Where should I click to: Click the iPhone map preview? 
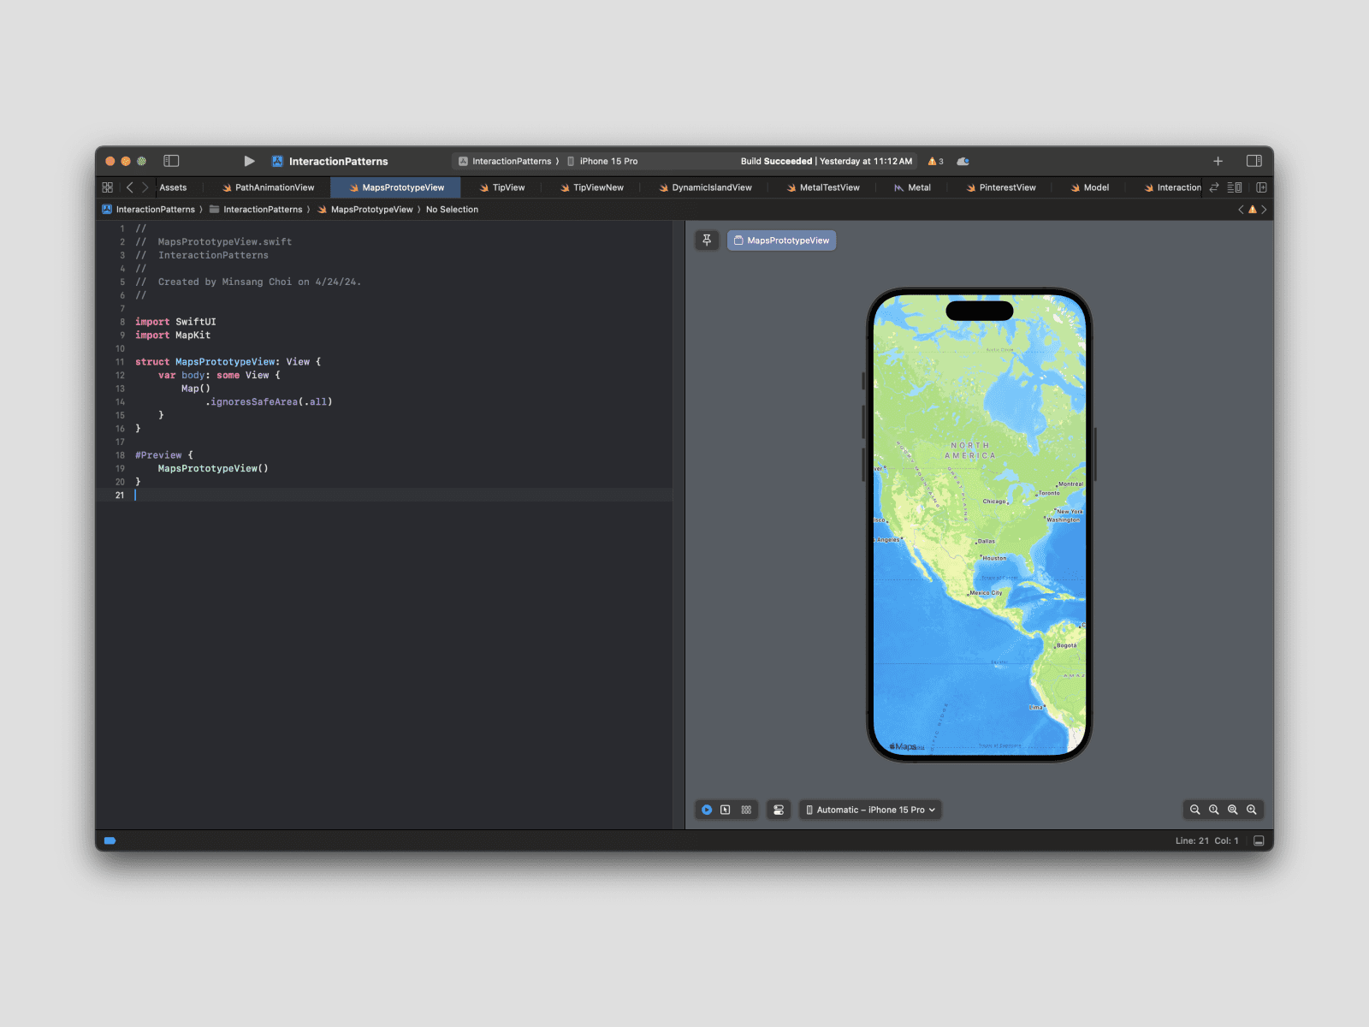pos(980,525)
